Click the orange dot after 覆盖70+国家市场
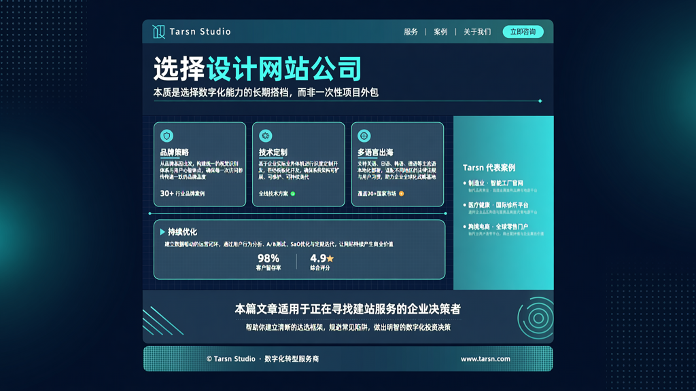Image resolution: width=696 pixels, height=391 pixels. tap(401, 193)
